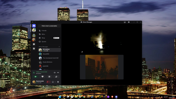Open noise suppression waveform icon
Image resolution: width=176 pixels, height=99 pixels.
coord(55,73)
